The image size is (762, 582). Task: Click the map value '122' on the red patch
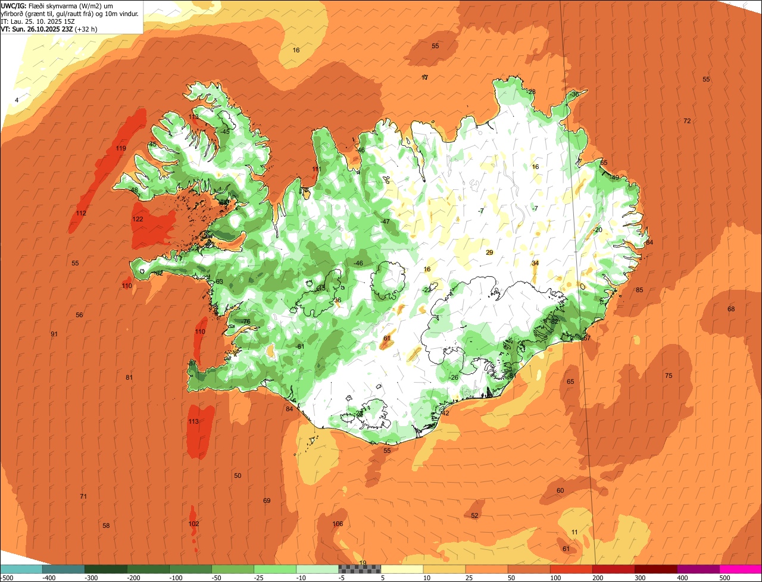(138, 219)
